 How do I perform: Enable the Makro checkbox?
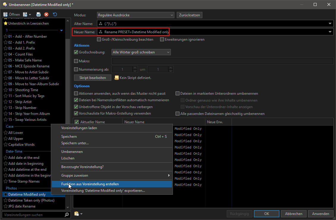pyautogui.click(x=76, y=61)
